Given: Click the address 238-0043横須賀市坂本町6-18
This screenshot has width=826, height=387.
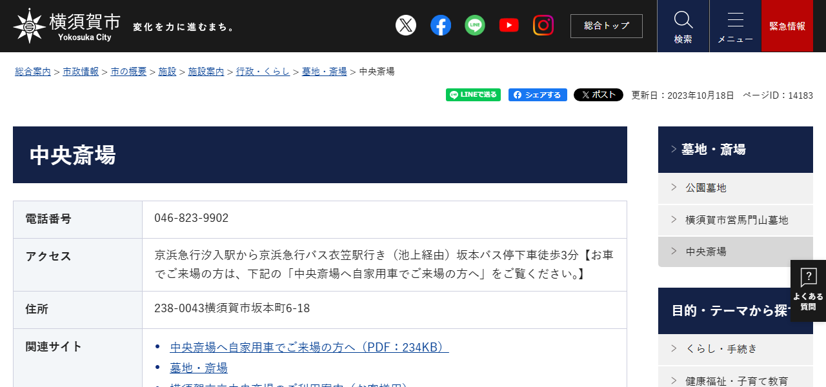Looking at the screenshot, I should point(232,308).
